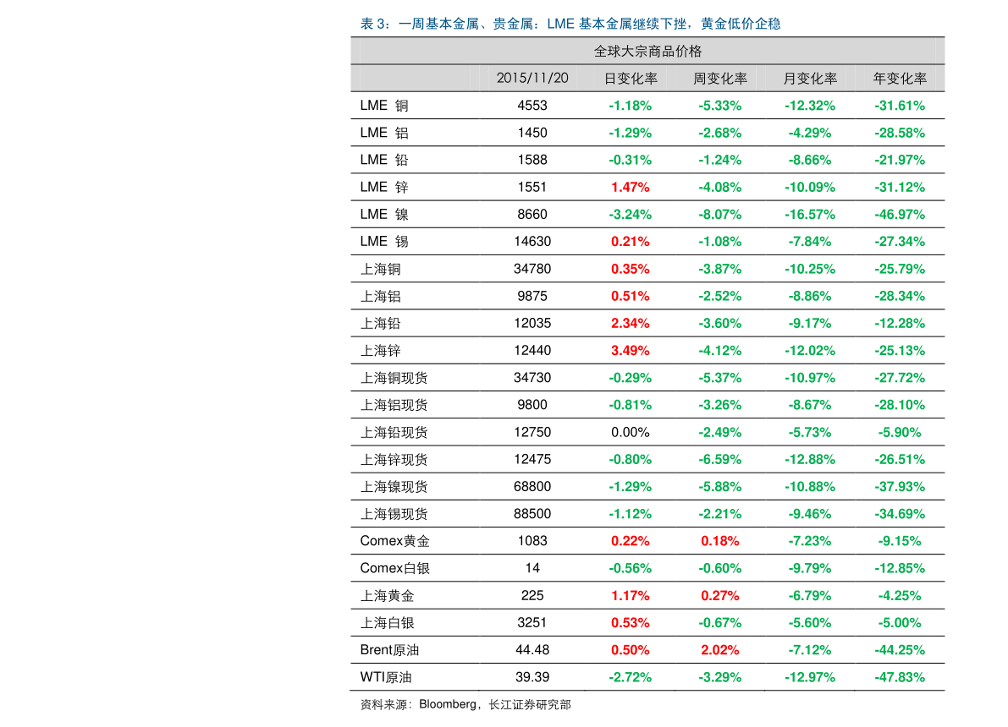Viewport: 1008px width, 727px height.
Task: Click 上海锌 daily change 3.49%
Action: pyautogui.click(x=630, y=351)
